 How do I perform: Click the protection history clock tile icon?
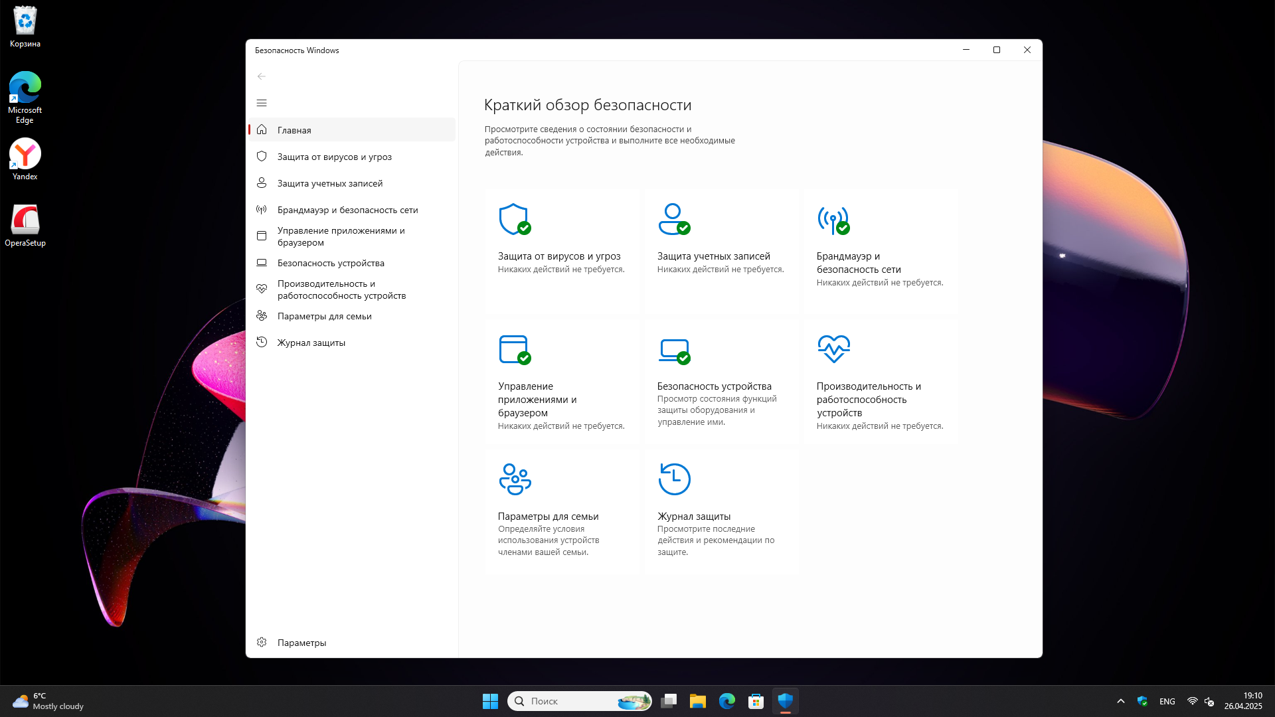[674, 479]
